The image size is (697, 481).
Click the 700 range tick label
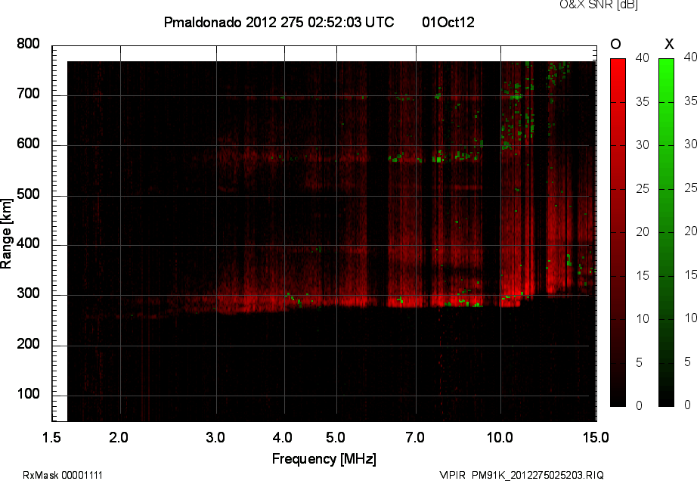[28, 94]
